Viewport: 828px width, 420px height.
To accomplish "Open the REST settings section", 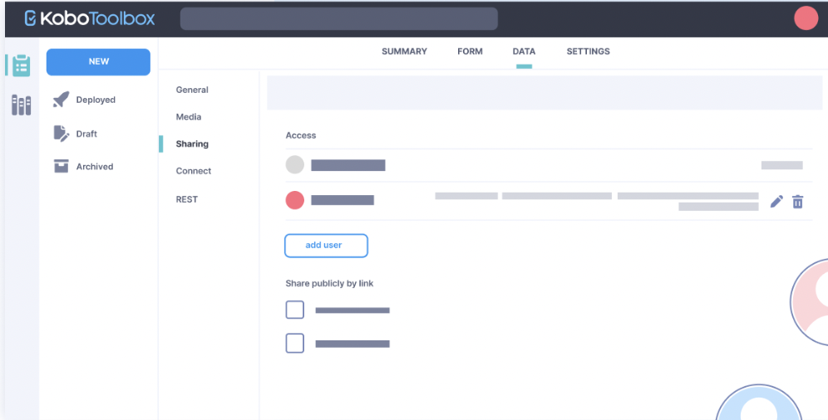I will point(187,199).
